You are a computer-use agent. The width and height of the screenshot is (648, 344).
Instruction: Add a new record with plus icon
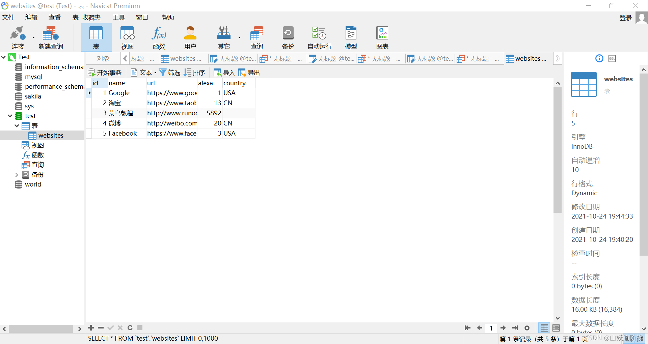(x=91, y=327)
